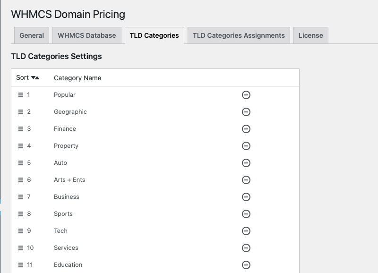Select the Tech category name
Viewport: 378px width, 273px height.
coord(60,231)
